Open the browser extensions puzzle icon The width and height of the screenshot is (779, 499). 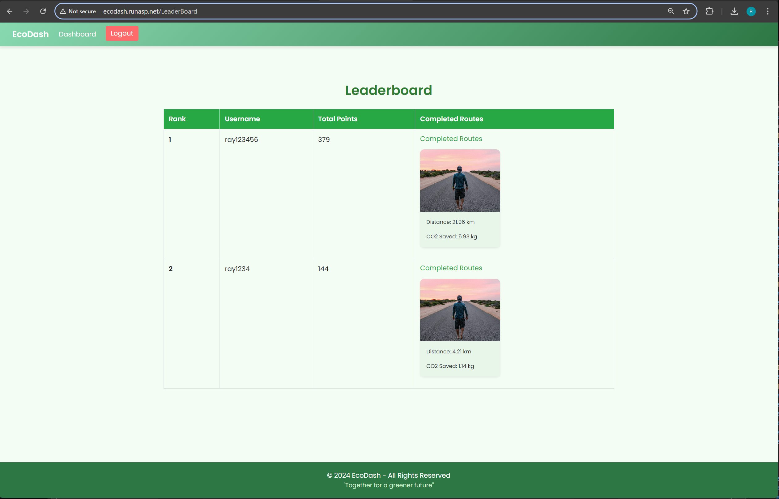709,11
